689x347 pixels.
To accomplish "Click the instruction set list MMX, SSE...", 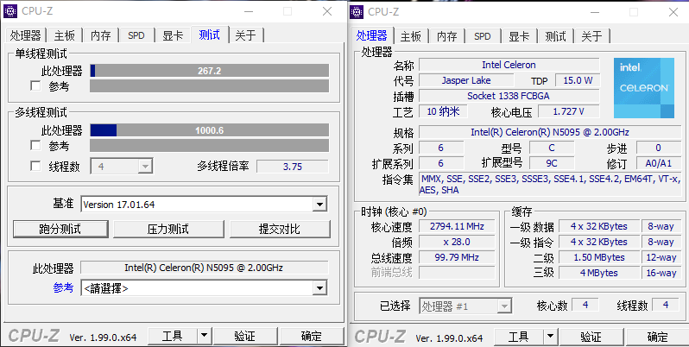I will pyautogui.click(x=550, y=184).
